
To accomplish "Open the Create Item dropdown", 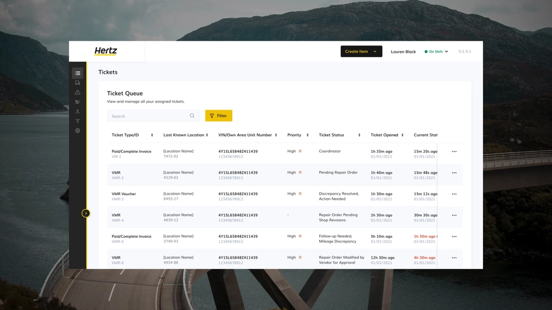I will (x=361, y=51).
